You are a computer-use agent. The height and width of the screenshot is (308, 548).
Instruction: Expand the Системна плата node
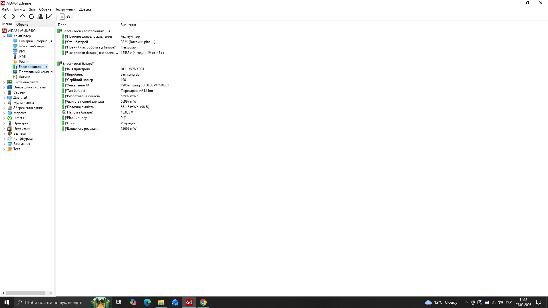(x=4, y=82)
